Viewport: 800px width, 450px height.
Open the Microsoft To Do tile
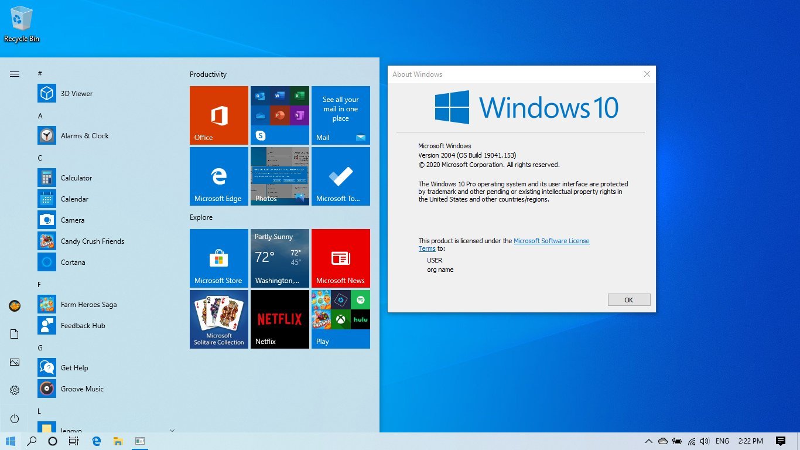coord(341,176)
